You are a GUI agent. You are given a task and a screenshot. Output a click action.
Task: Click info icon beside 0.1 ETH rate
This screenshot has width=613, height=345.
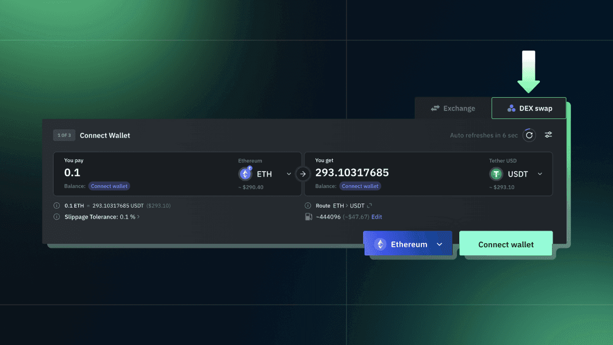[56, 205]
